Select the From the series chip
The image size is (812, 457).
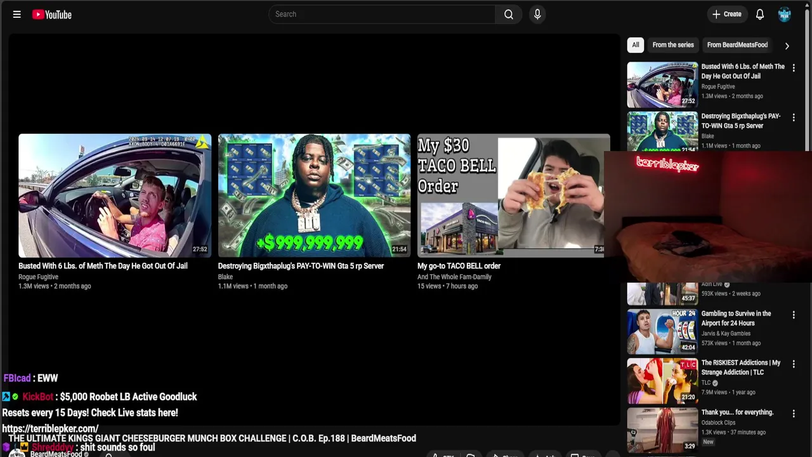pos(673,45)
